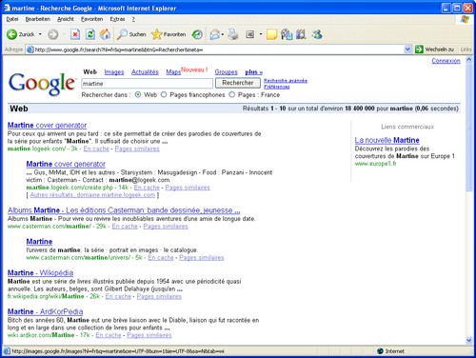Print the page with the printer icon
The image size is (476, 358).
233,34
